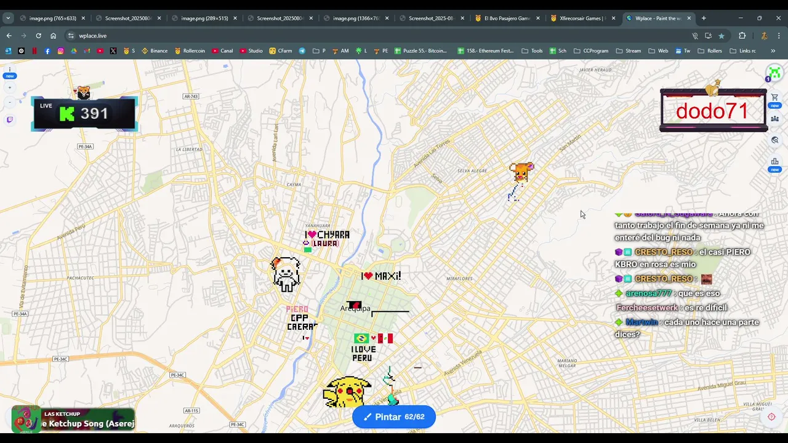Open the alliance people icon
Viewport: 788px width, 443px height.
point(774,119)
